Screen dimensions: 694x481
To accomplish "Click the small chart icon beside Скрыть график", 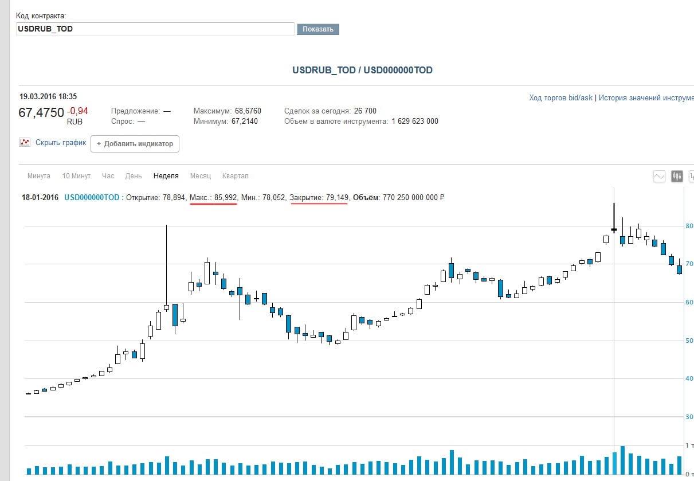I will (x=25, y=142).
